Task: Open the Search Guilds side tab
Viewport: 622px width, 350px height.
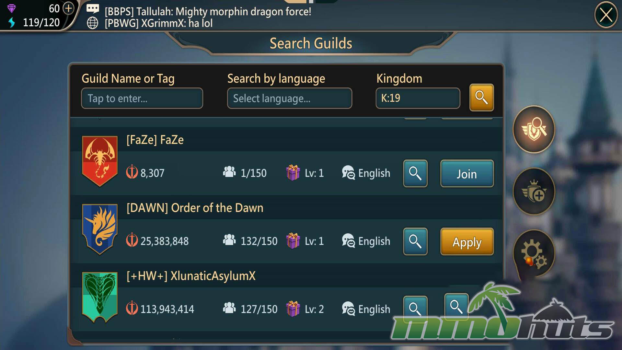Action: [534, 129]
